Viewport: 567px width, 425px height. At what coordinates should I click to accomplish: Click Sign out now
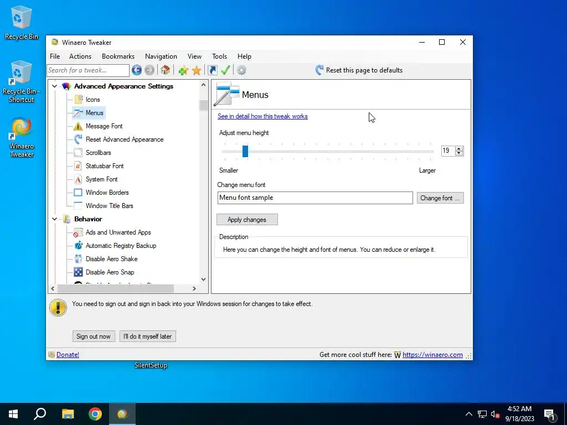coord(94,336)
